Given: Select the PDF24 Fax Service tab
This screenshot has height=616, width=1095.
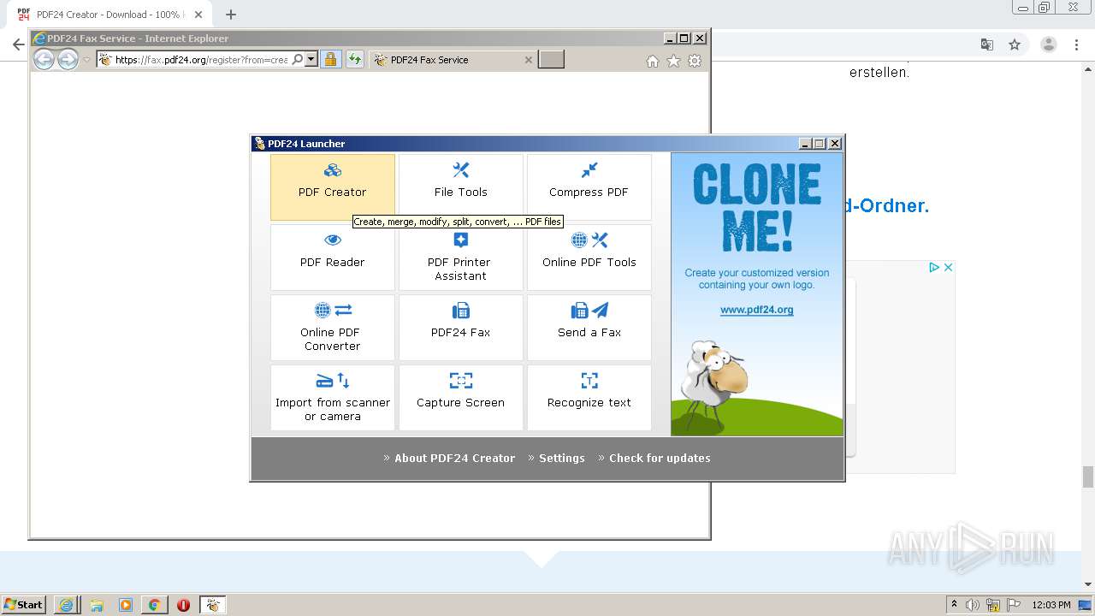Looking at the screenshot, I should [x=453, y=60].
